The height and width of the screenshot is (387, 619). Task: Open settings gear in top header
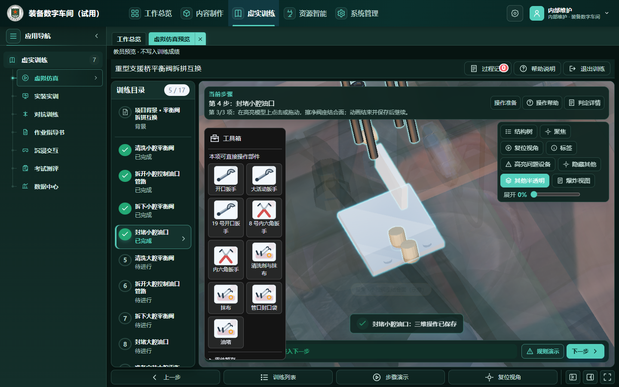click(x=515, y=13)
